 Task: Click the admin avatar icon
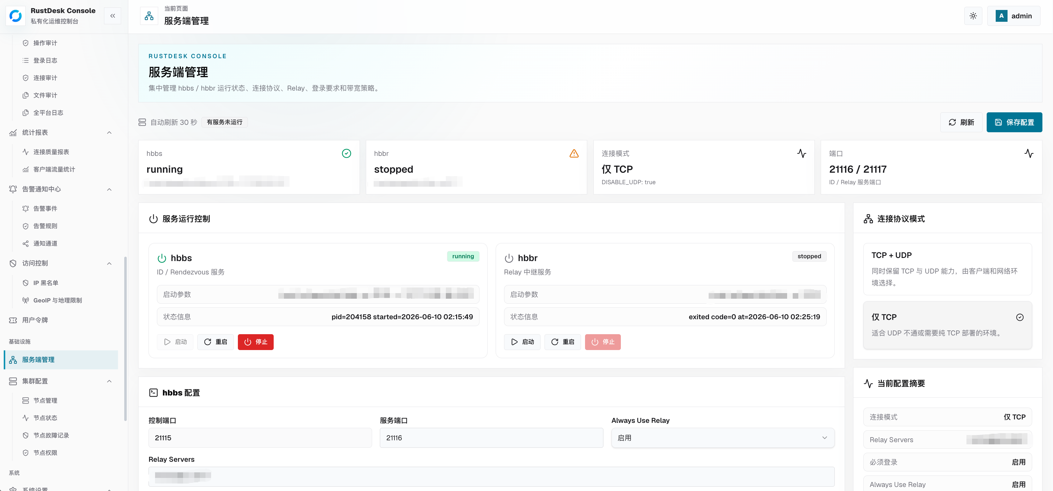tap(1001, 16)
